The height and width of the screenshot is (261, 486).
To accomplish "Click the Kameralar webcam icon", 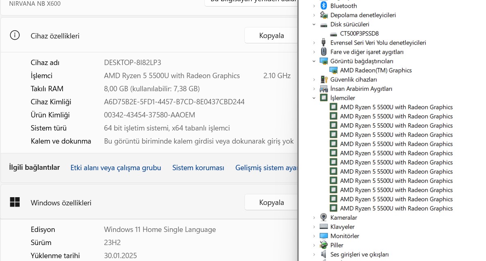I will (323, 217).
